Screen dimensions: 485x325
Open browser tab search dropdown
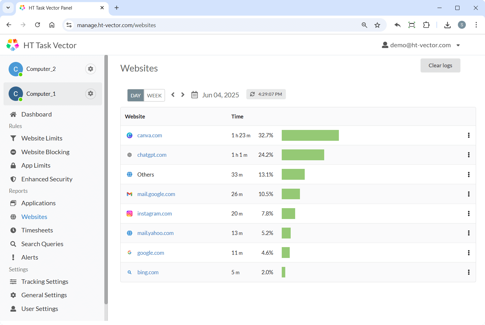(8, 8)
